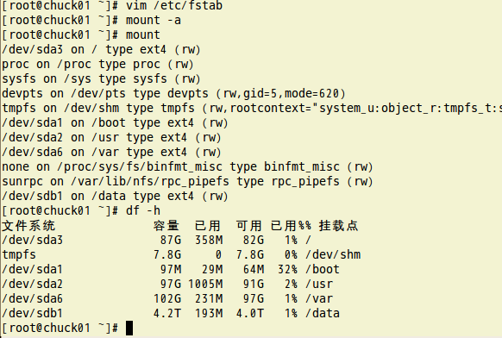Click the 102G capacity for /dev/sda6
502x338 pixels.
167,298
